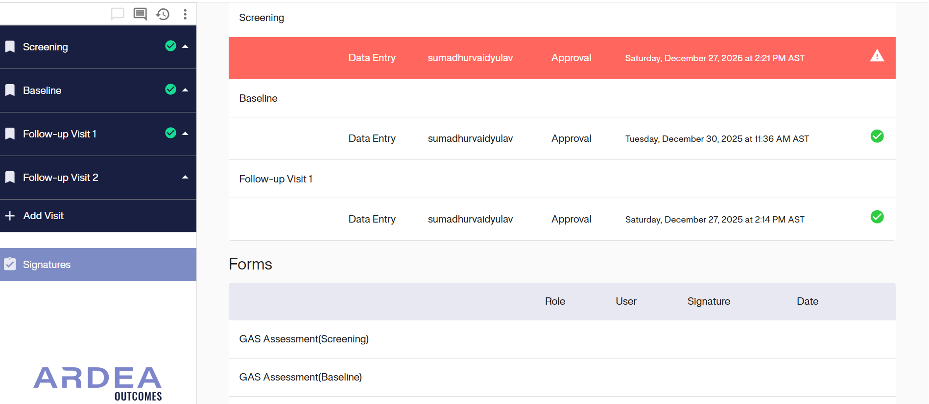Image resolution: width=929 pixels, height=404 pixels.
Task: Open the three-dot more options menu
Action: coord(185,14)
